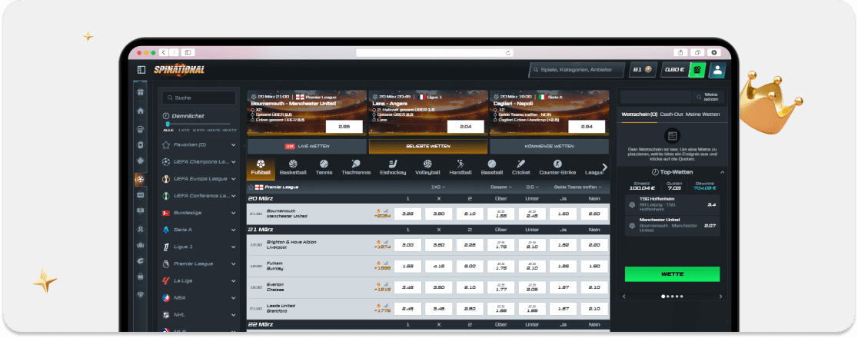
Task: Click Wette setzen search button
Action: point(708,97)
